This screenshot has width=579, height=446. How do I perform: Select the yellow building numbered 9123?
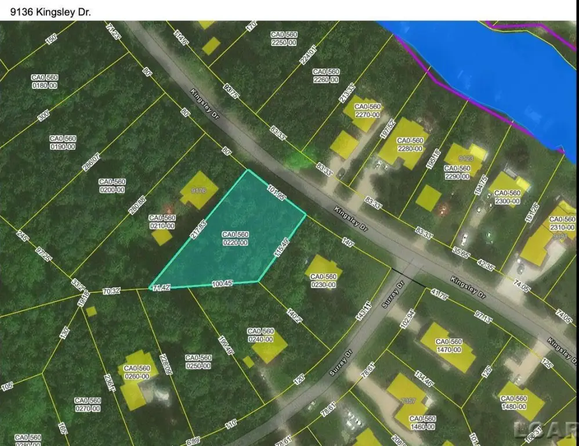pyautogui.click(x=464, y=157)
